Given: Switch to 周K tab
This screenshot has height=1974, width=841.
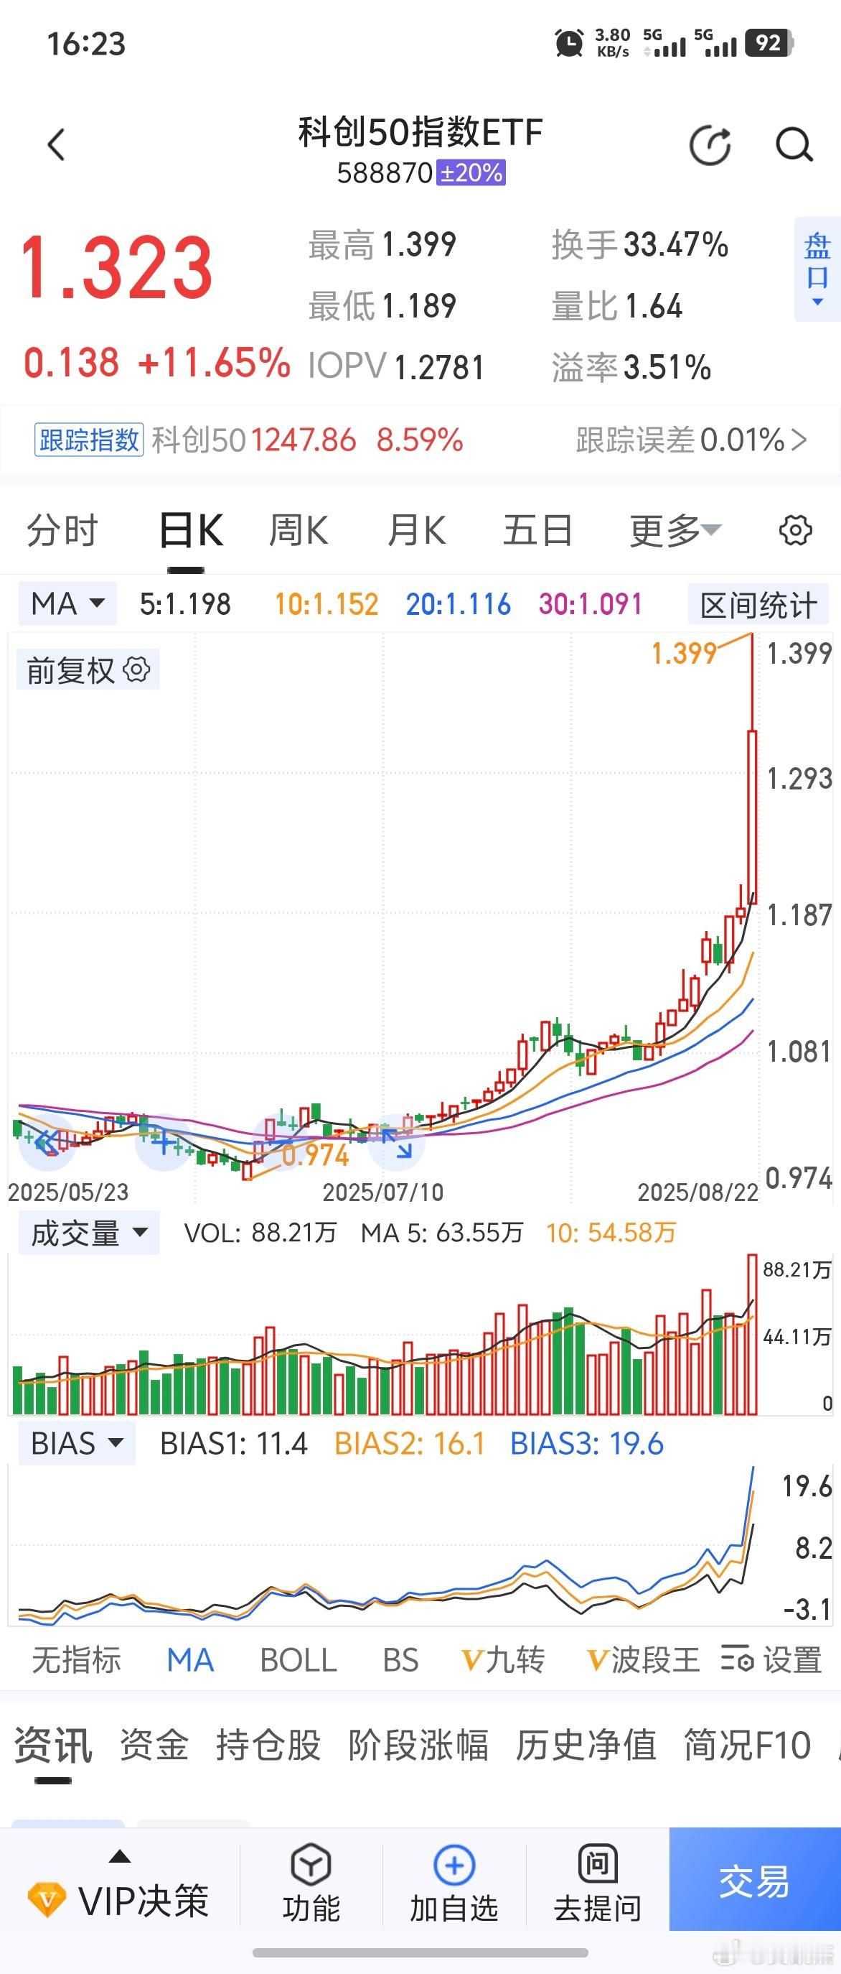Looking at the screenshot, I should coord(299,530).
